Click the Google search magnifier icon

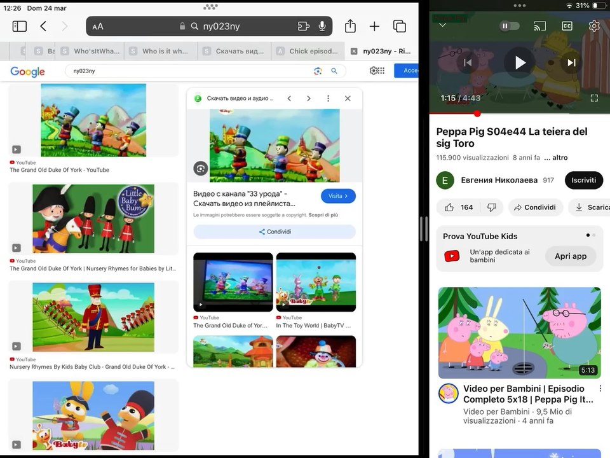tap(334, 71)
